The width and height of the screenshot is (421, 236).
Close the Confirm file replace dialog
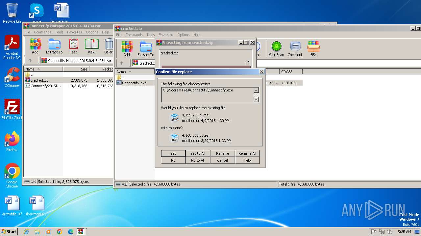(x=262, y=72)
